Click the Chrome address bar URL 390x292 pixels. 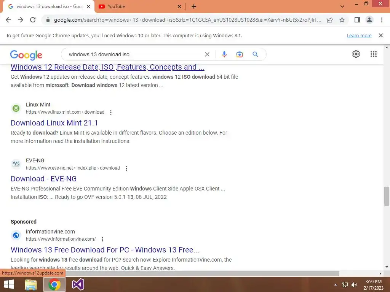(x=187, y=20)
